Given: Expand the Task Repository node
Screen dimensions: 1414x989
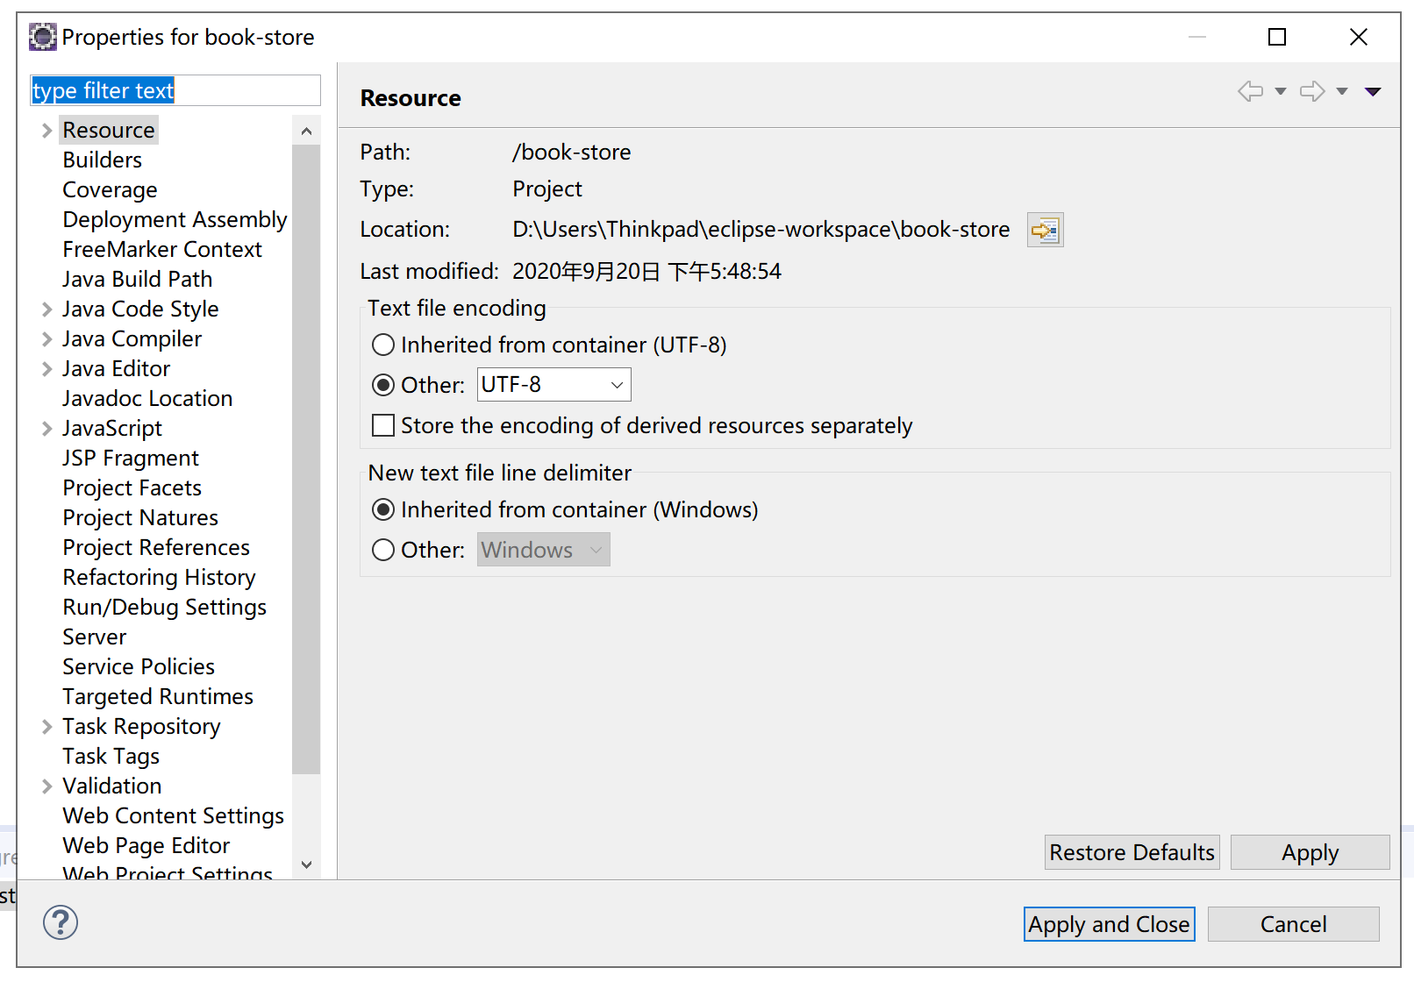Looking at the screenshot, I should 47,727.
